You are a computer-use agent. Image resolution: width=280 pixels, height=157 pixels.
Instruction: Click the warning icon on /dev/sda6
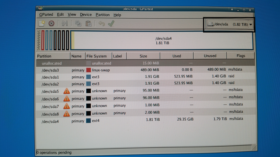[67, 99]
